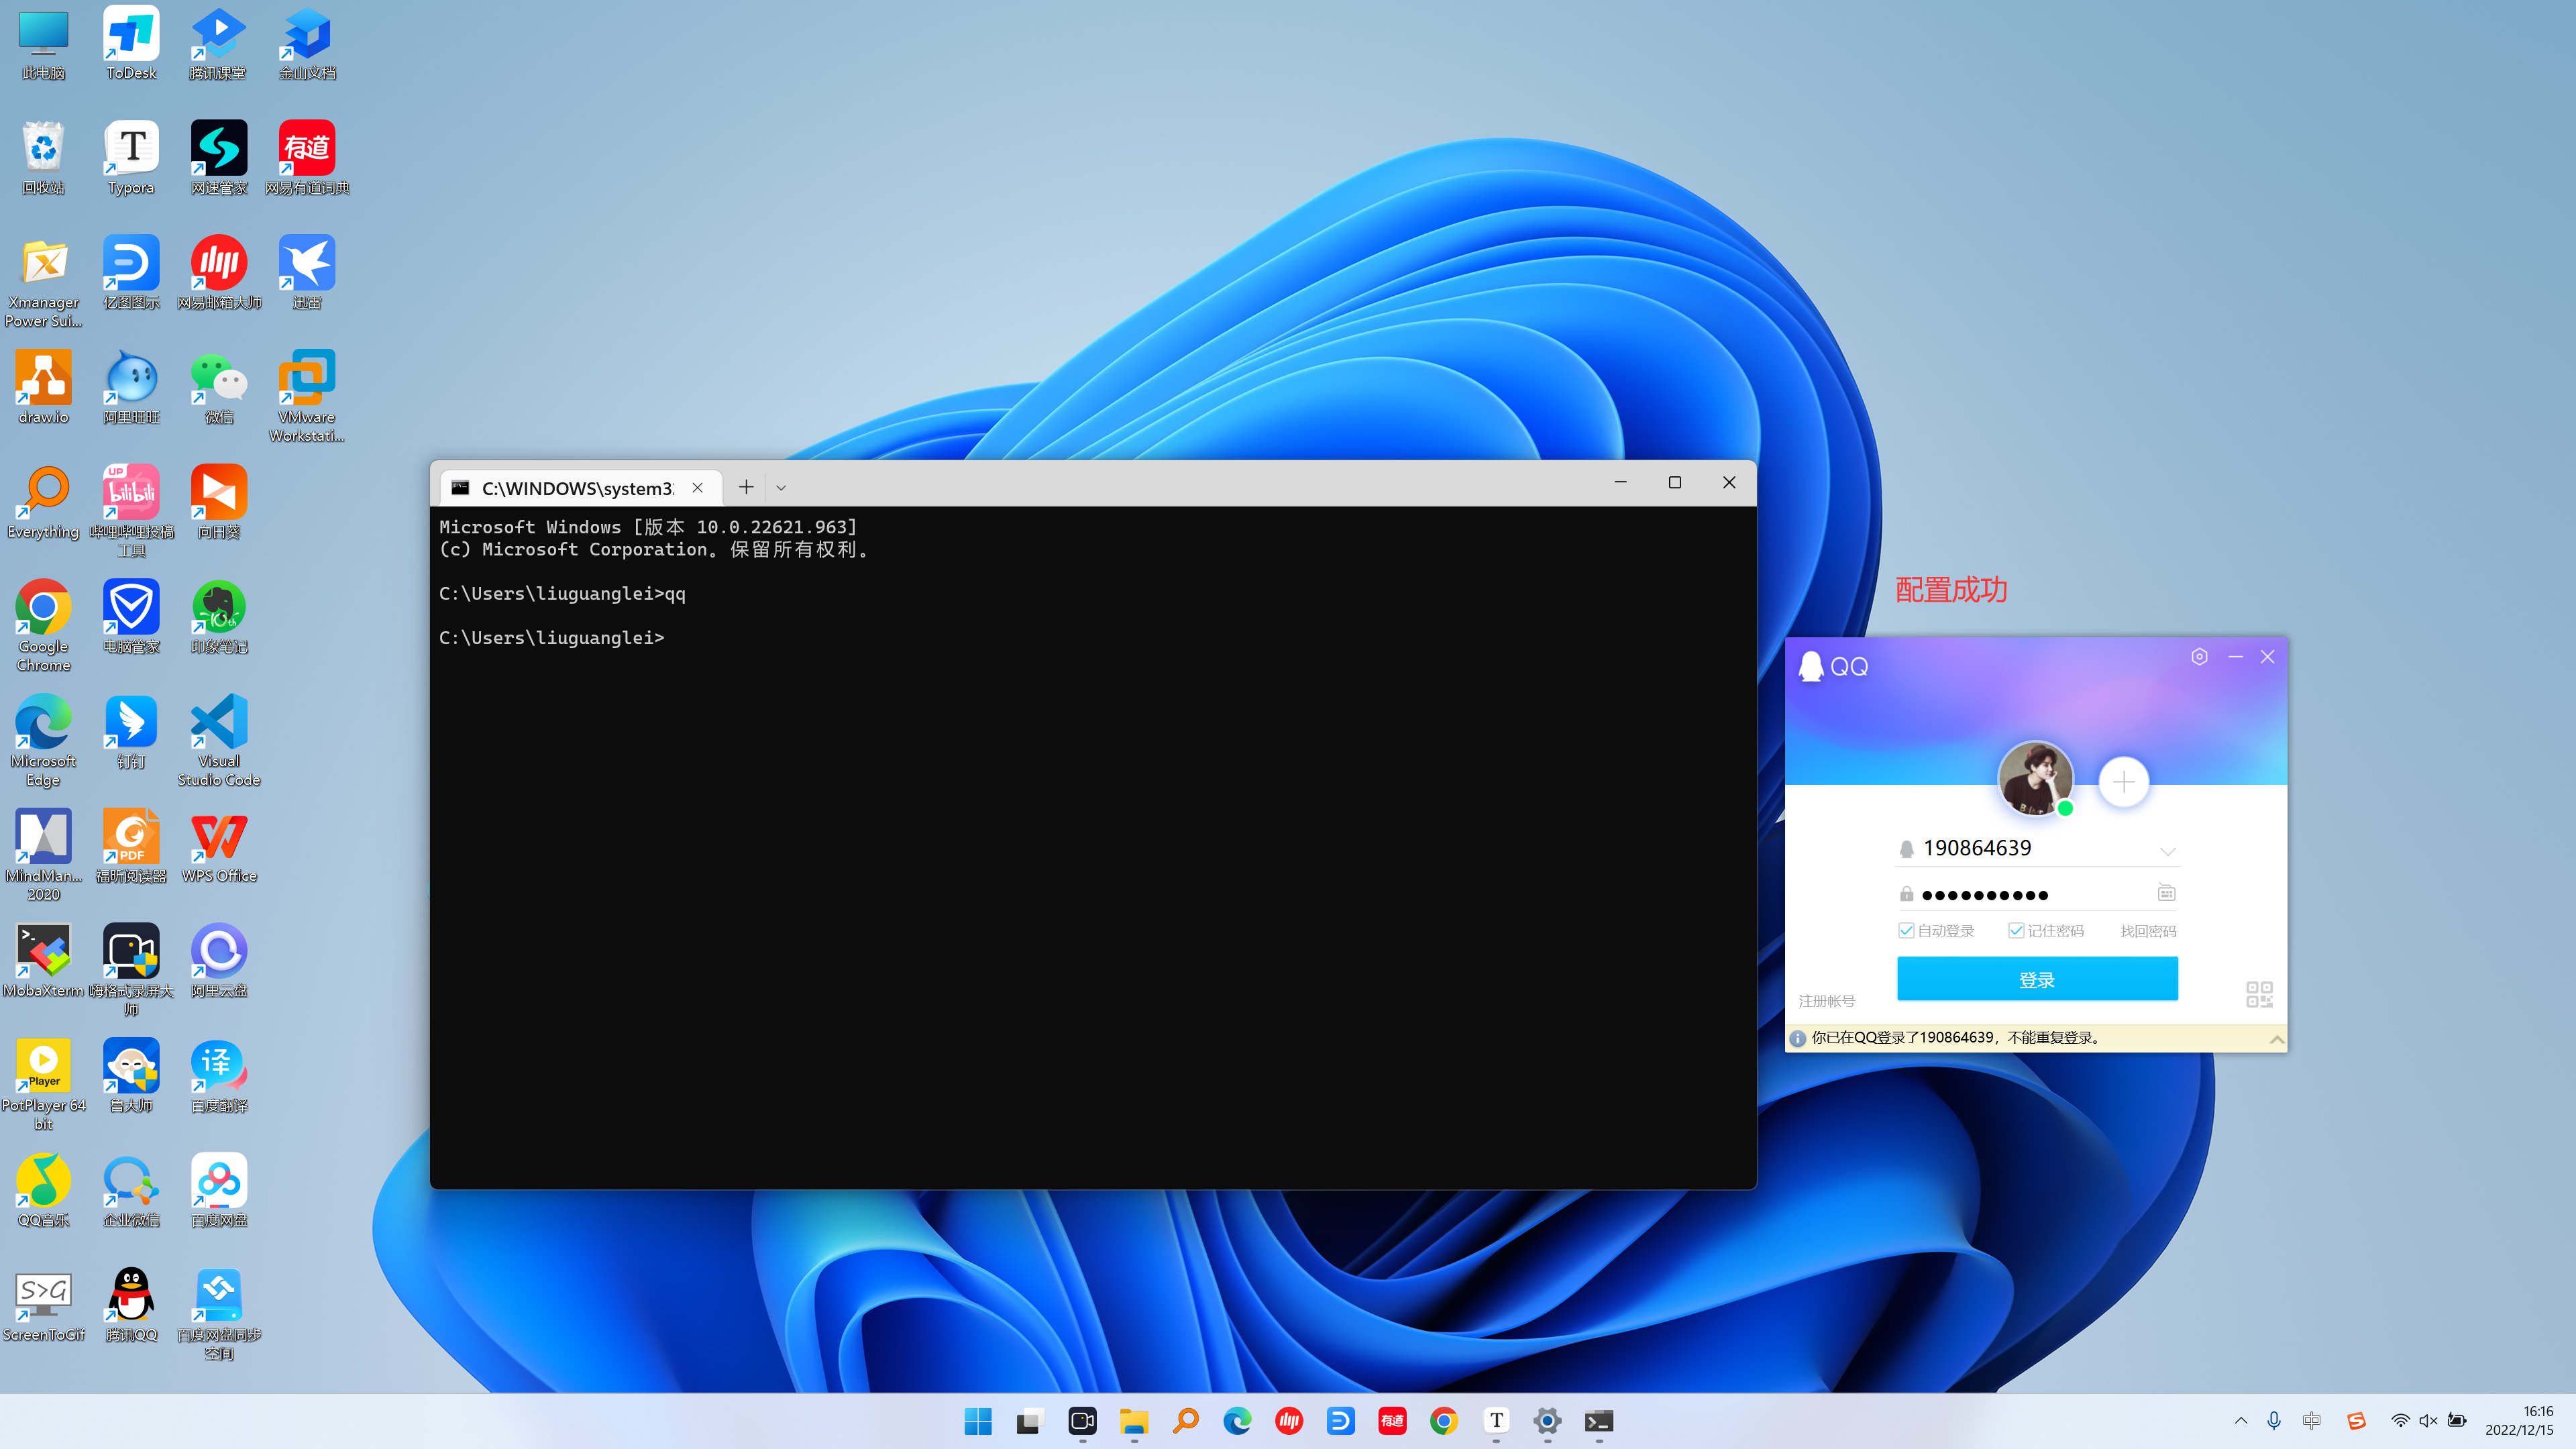Open PotPlayer 64 bit desktop icon
The height and width of the screenshot is (1449, 2576).
[43, 1084]
